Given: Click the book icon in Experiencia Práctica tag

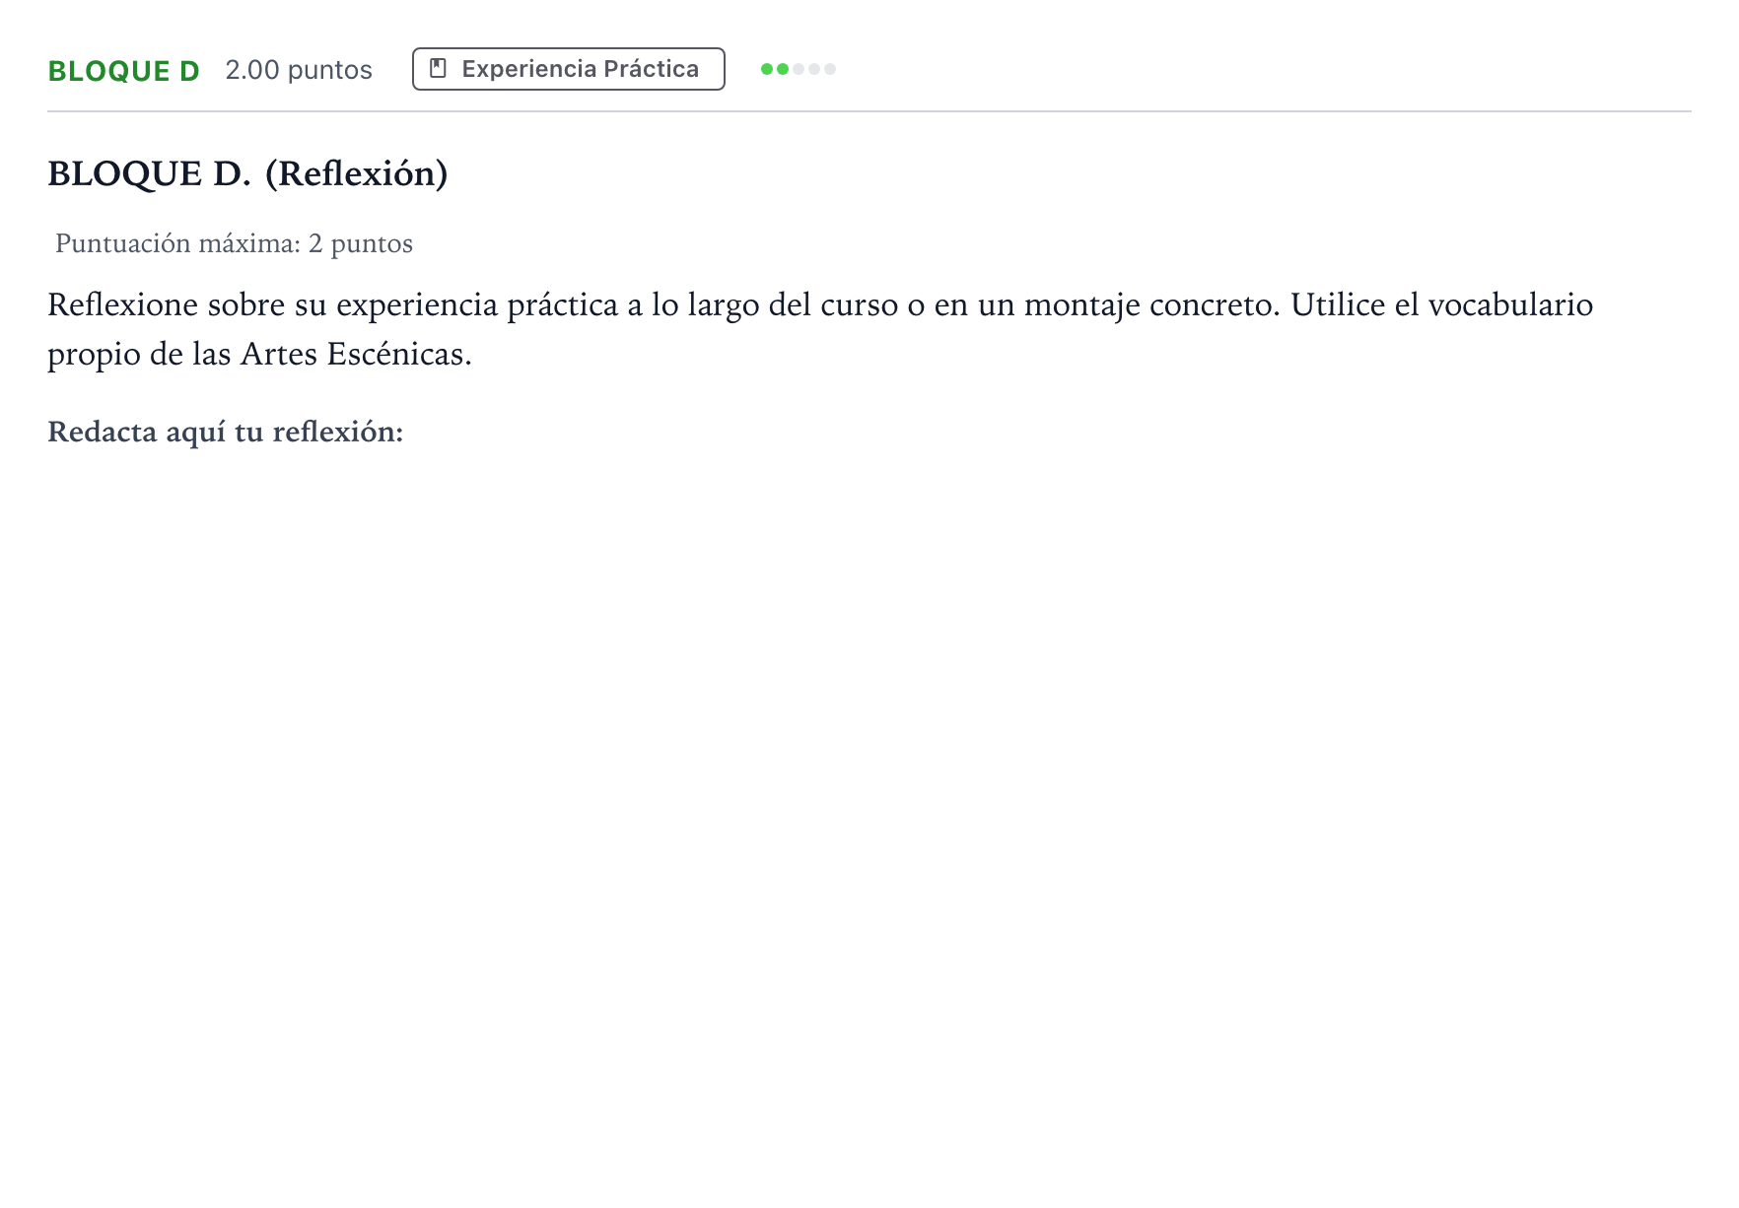Looking at the screenshot, I should click(x=439, y=69).
